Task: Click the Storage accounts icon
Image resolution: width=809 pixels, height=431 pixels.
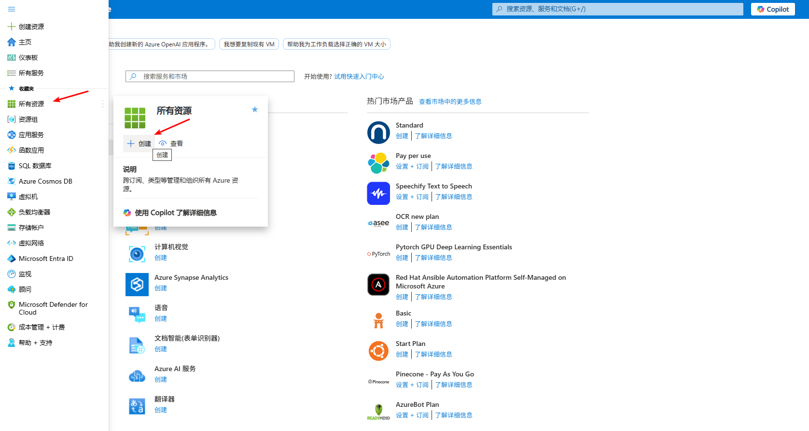Action: [12, 228]
